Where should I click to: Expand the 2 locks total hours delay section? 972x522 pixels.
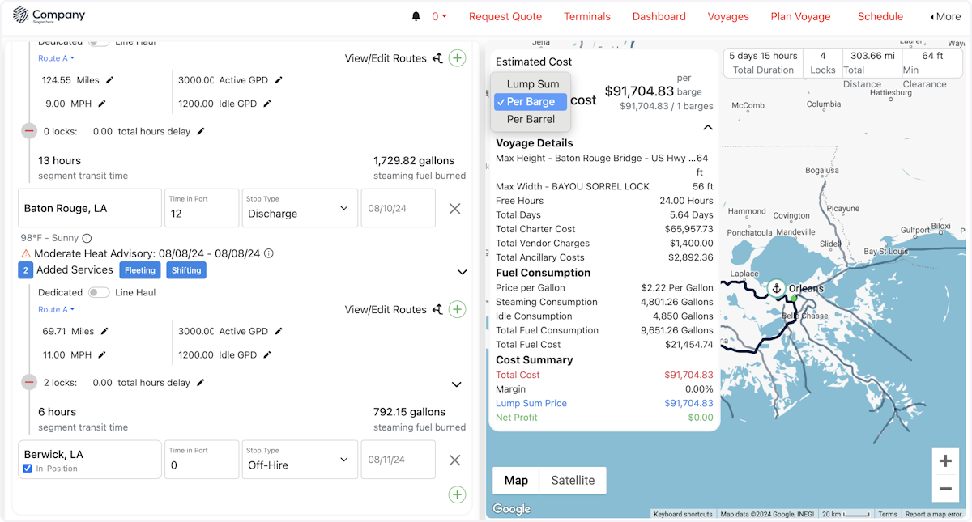[456, 384]
